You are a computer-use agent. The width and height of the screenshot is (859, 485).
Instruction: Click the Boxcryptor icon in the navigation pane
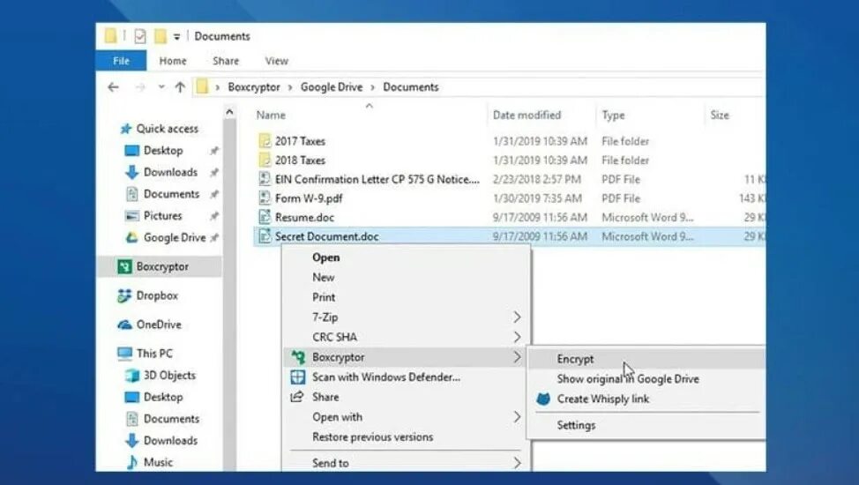(x=124, y=266)
